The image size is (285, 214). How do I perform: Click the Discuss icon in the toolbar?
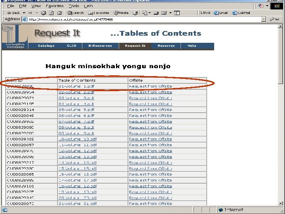coord(177,13)
